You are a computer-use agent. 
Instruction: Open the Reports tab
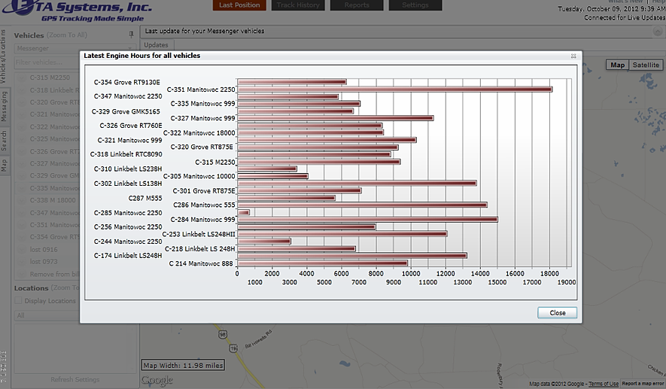point(357,5)
